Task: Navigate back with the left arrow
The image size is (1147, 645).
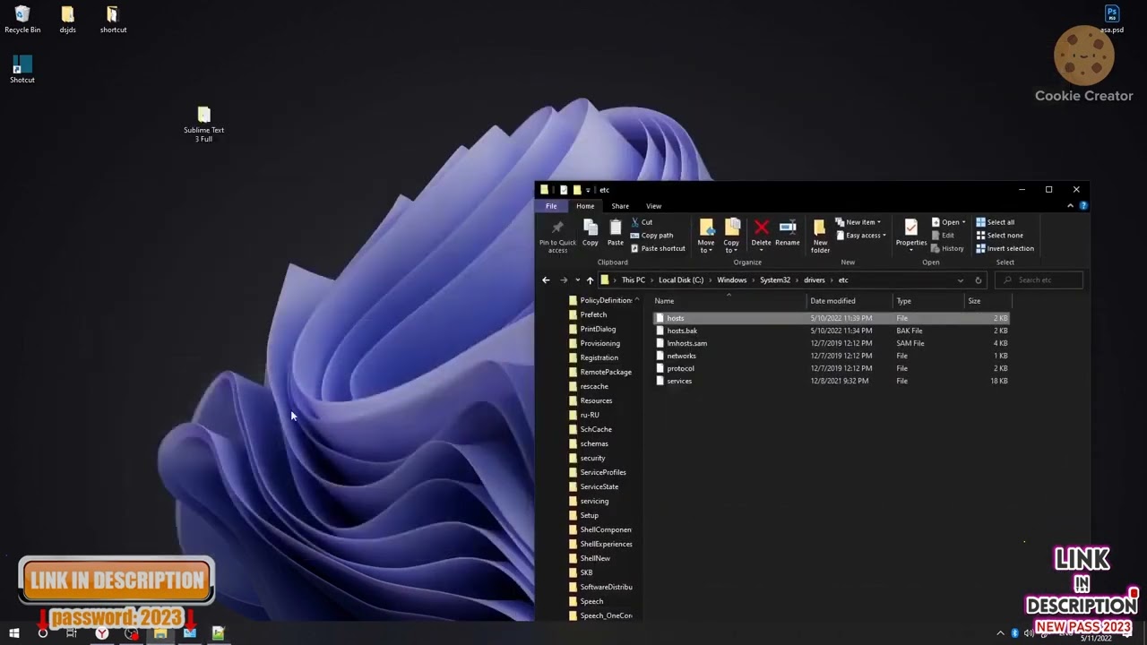Action: click(546, 280)
